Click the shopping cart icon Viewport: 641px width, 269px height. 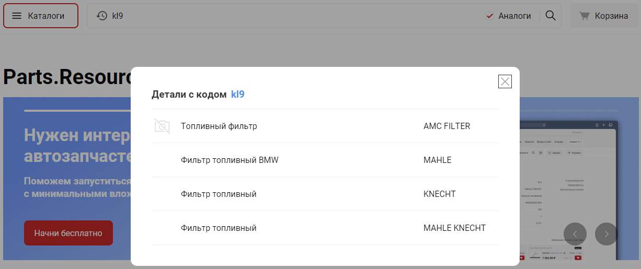pyautogui.click(x=585, y=16)
